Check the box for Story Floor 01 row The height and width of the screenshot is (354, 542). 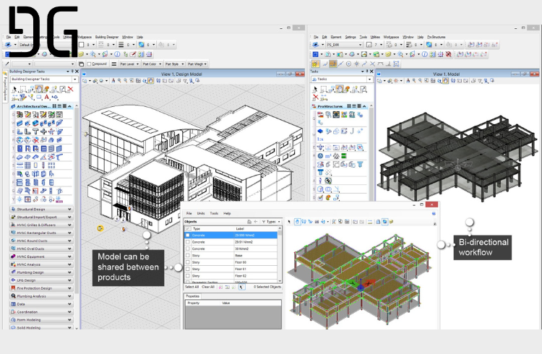[188, 269]
